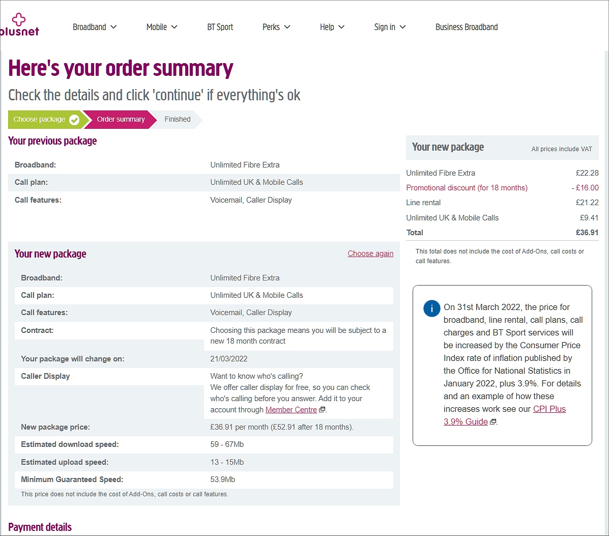Click the Promotional discount line item
609x536 pixels.
[x=467, y=188]
